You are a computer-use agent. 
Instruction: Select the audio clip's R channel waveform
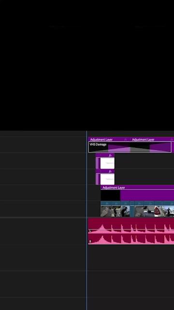131,239
